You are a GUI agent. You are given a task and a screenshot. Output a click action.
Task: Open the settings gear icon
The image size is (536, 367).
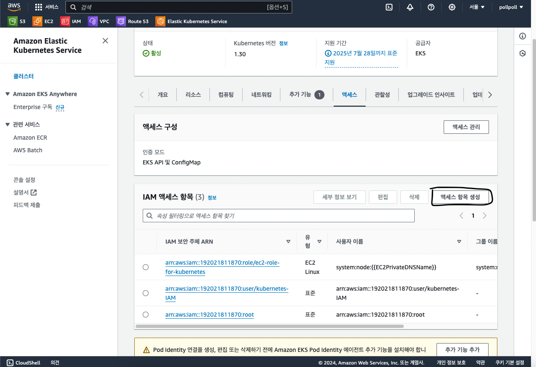(452, 7)
